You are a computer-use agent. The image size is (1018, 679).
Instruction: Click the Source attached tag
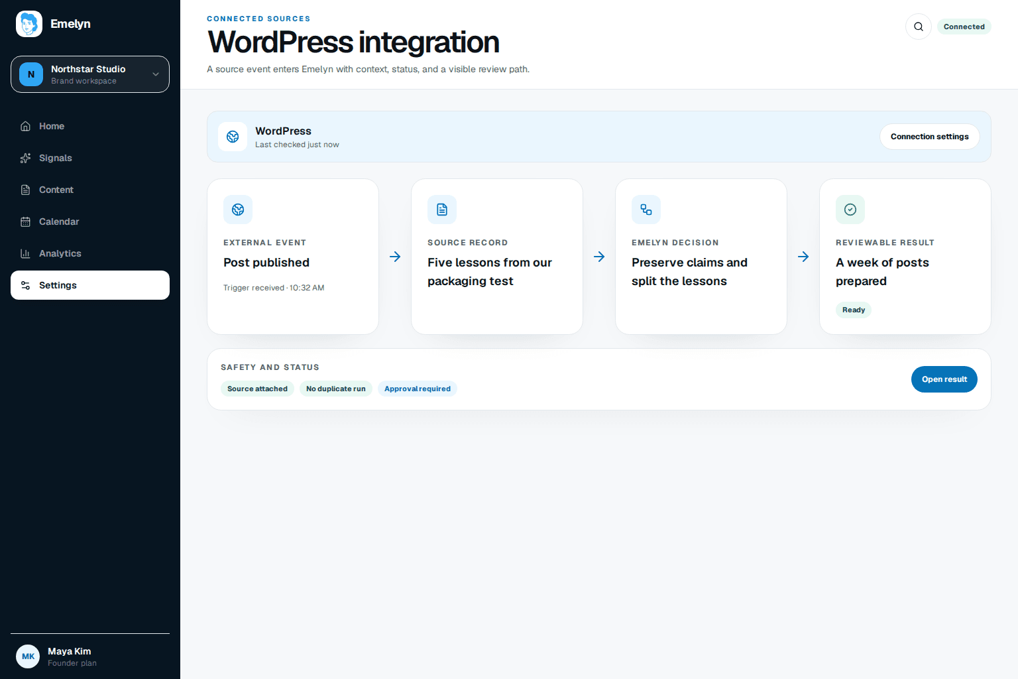click(257, 389)
